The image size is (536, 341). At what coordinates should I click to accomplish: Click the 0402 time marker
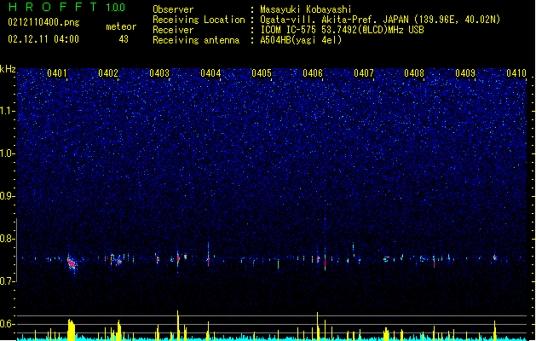108,73
